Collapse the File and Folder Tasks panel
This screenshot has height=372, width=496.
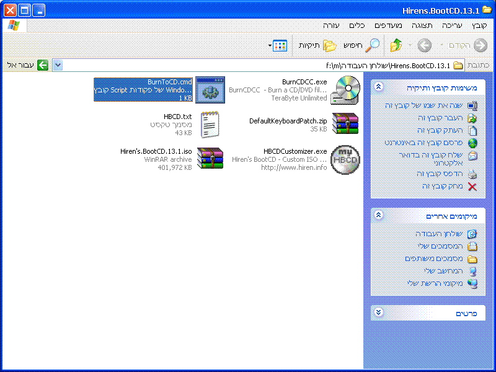point(379,87)
